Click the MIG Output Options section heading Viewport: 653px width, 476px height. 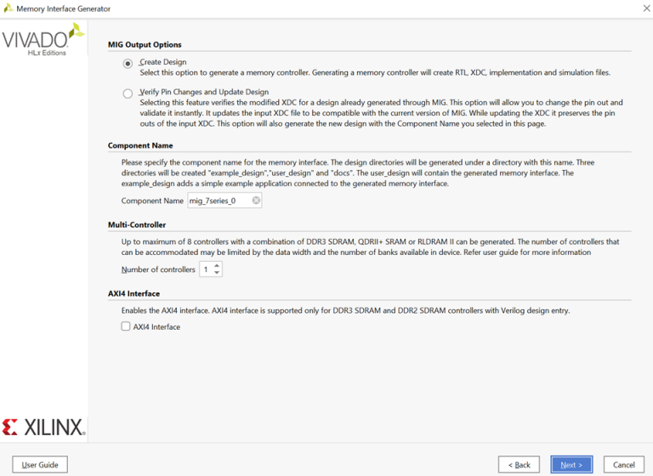tap(145, 44)
